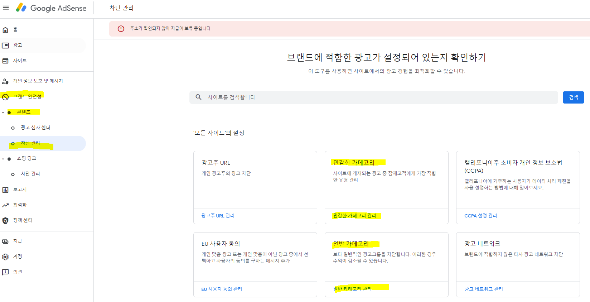Viewport: 590px width, 302px height.
Task: Click the 개인 정보 보호 및 메시지 icon
Action: pos(5,81)
